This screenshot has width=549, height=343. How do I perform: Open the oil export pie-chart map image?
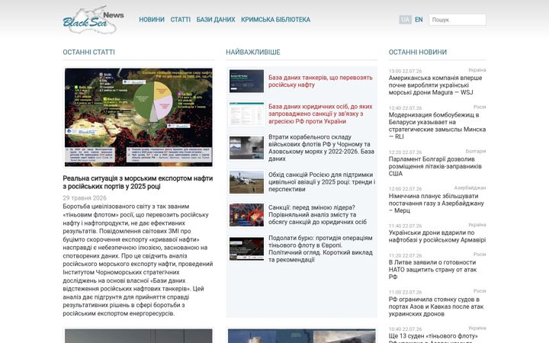pos(139,117)
